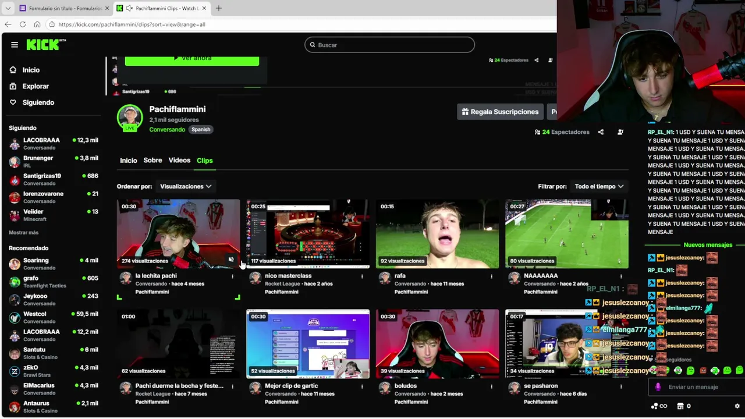Open the chat shop icon
Viewport: 745px width, 419px height.
pyautogui.click(x=679, y=406)
